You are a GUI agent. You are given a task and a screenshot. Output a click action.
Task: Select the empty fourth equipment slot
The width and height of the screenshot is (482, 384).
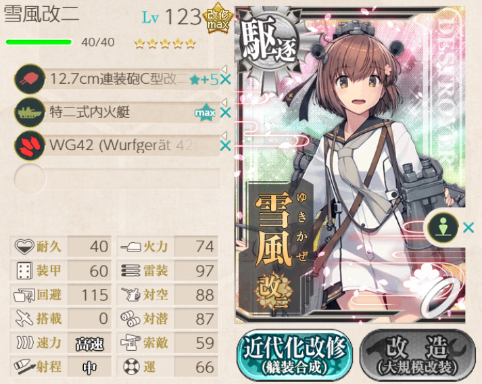coord(117,178)
